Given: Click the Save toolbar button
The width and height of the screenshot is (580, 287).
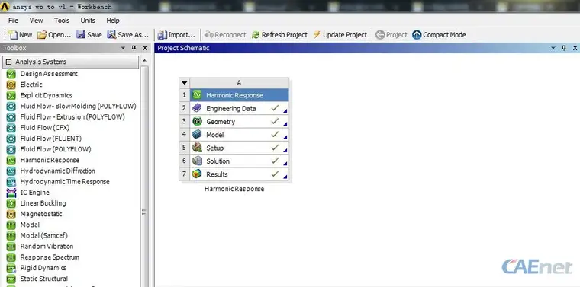Looking at the screenshot, I should [89, 35].
